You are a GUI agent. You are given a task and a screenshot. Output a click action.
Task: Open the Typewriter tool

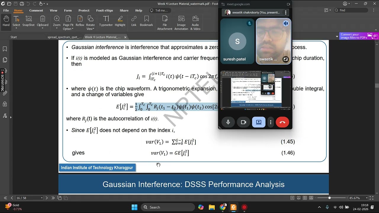[106, 21]
